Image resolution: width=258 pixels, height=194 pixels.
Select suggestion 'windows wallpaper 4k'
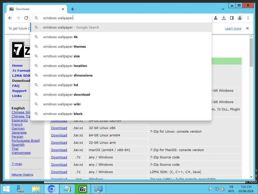(121, 37)
